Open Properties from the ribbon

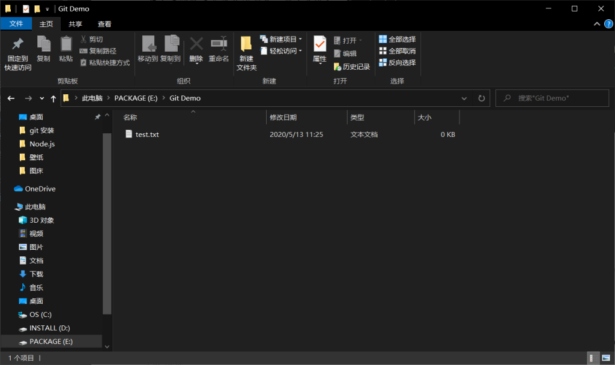click(x=319, y=48)
